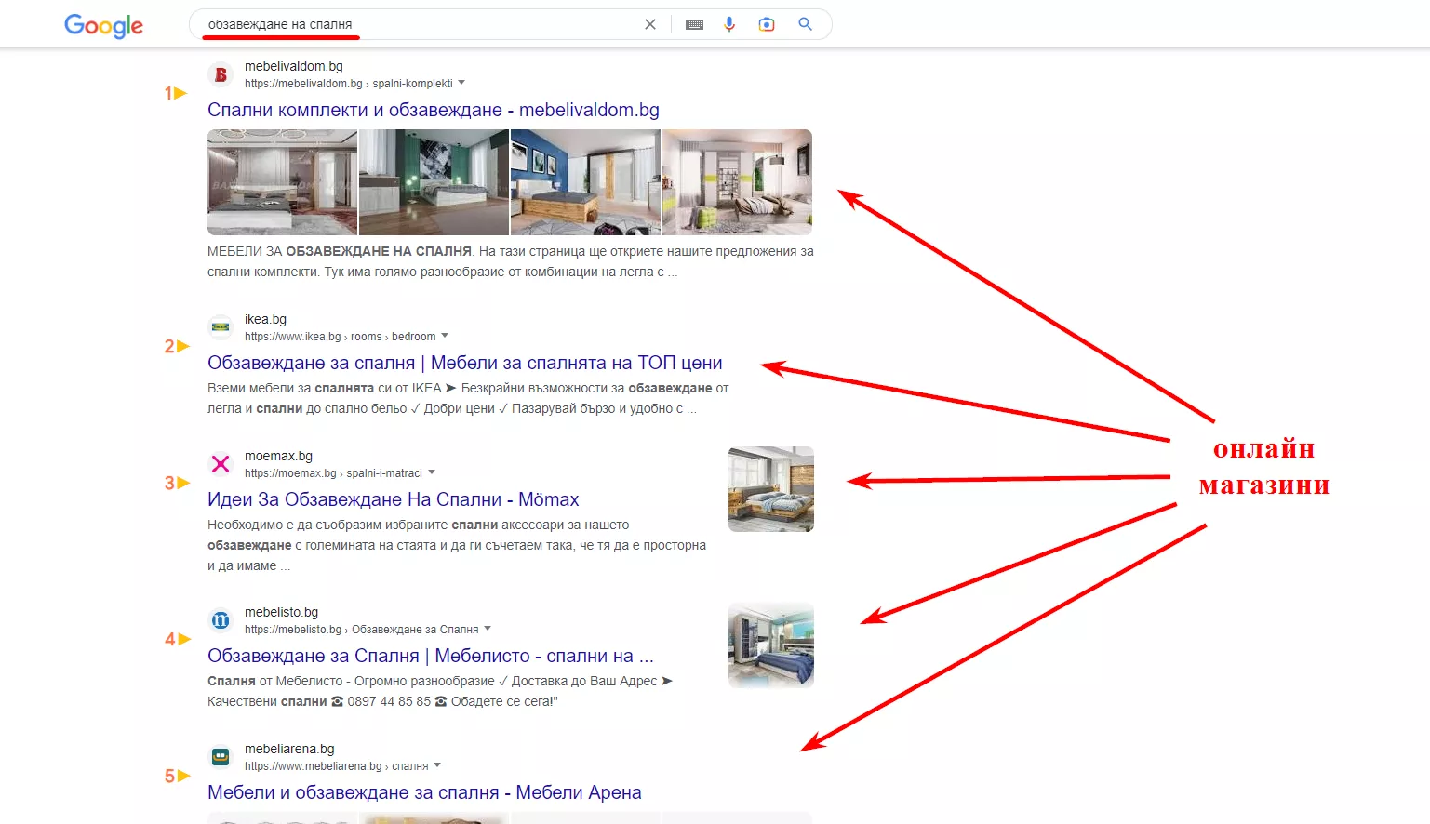This screenshot has height=824, width=1430.
Task: Click snippet text 'МЕБЕЛИ ЗА ОБЗАВЕЖДАНЕ НА СПАЛНЯ'
Action: point(340,251)
